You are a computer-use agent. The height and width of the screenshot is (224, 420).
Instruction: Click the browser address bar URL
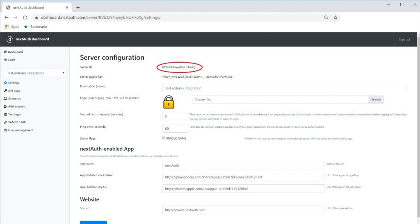click(x=101, y=17)
